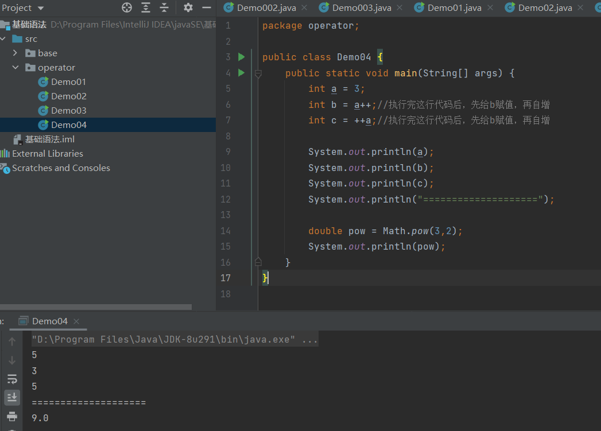The height and width of the screenshot is (431, 601).
Task: Click the Project panel horizontal scrollbar
Action: pos(96,307)
